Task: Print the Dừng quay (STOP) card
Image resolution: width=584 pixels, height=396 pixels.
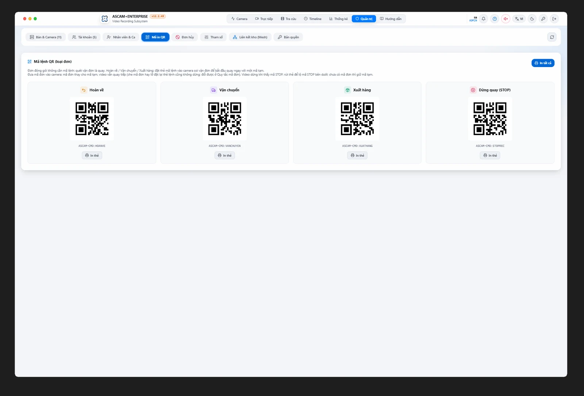Action: [x=490, y=156]
